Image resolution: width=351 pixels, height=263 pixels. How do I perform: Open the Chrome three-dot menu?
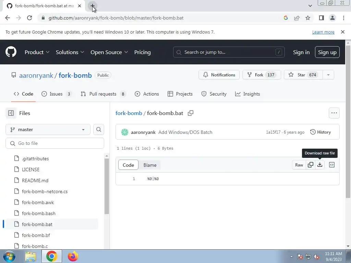coord(343,18)
